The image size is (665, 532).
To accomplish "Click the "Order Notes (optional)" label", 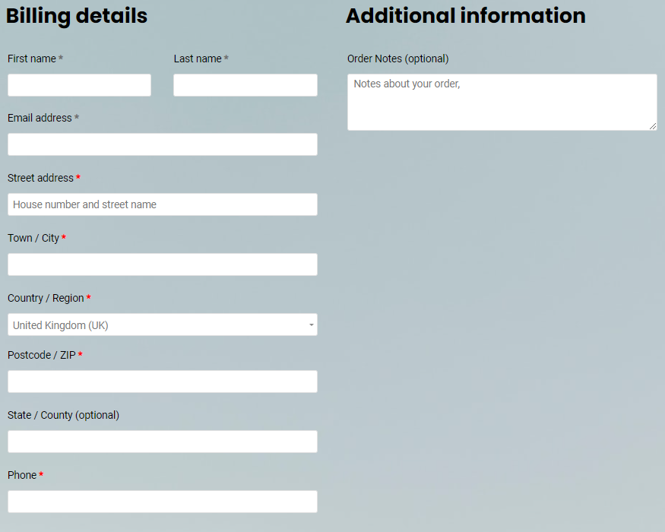I will (x=397, y=59).
